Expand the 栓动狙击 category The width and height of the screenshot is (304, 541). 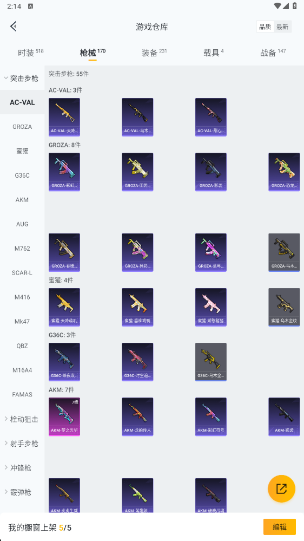(22, 419)
